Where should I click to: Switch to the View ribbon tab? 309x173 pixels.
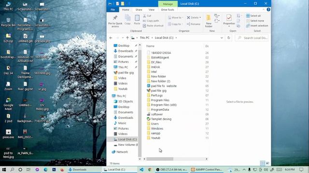pos(151,10)
